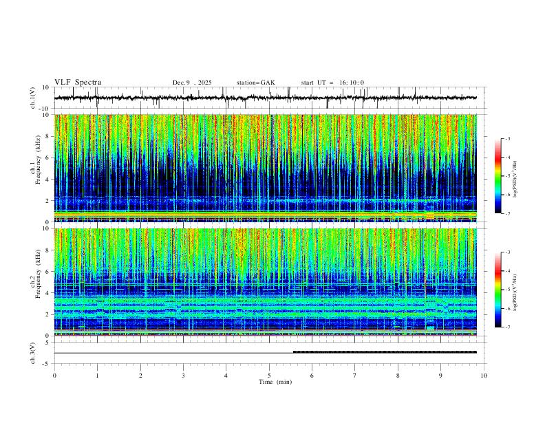
Task: Click the thick black ch.3 signal bar
Action: 385,352
